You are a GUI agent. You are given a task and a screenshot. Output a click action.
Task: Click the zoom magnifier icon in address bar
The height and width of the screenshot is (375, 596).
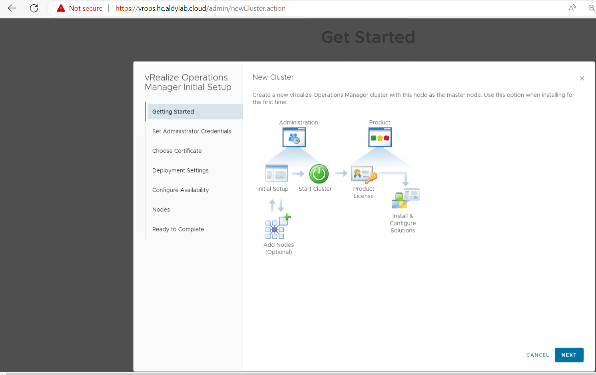pyautogui.click(x=591, y=8)
